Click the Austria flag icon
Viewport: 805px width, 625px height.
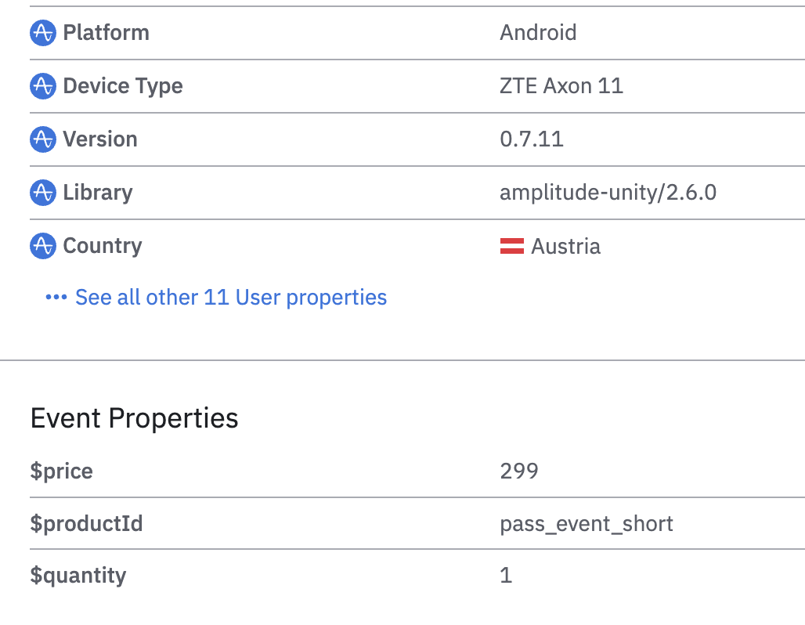tap(511, 247)
